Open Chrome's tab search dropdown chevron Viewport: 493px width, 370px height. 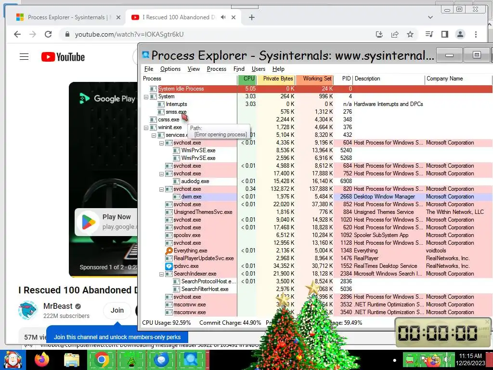(430, 17)
